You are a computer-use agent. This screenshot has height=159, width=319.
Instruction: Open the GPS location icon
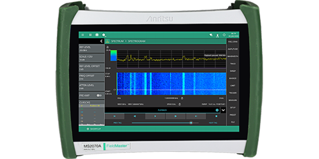(x=224, y=35)
